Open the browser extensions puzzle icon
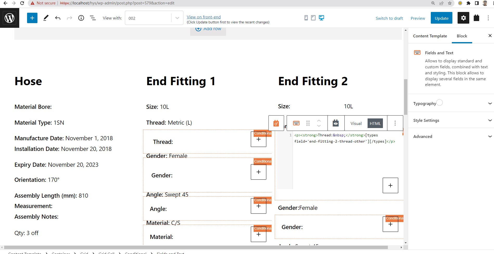Screen dimensions: 494x254 [469, 3]
